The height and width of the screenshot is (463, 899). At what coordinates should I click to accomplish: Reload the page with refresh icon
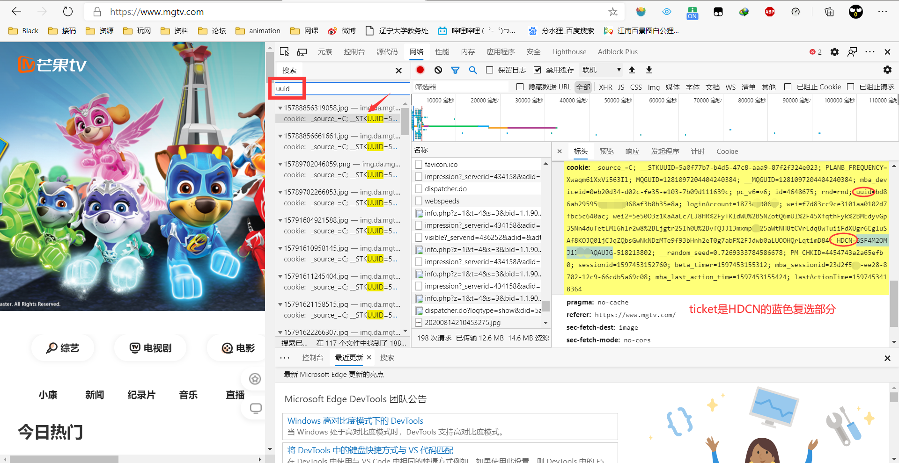click(x=68, y=12)
